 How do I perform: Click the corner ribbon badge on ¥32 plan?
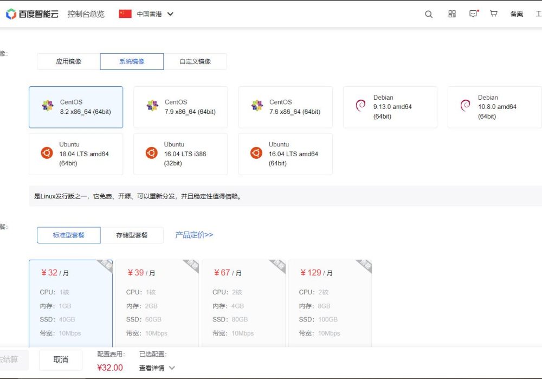point(106,266)
